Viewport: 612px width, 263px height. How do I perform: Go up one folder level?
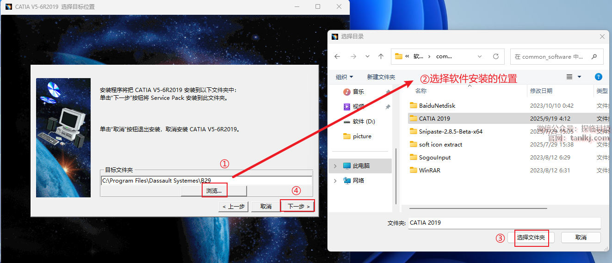point(381,56)
